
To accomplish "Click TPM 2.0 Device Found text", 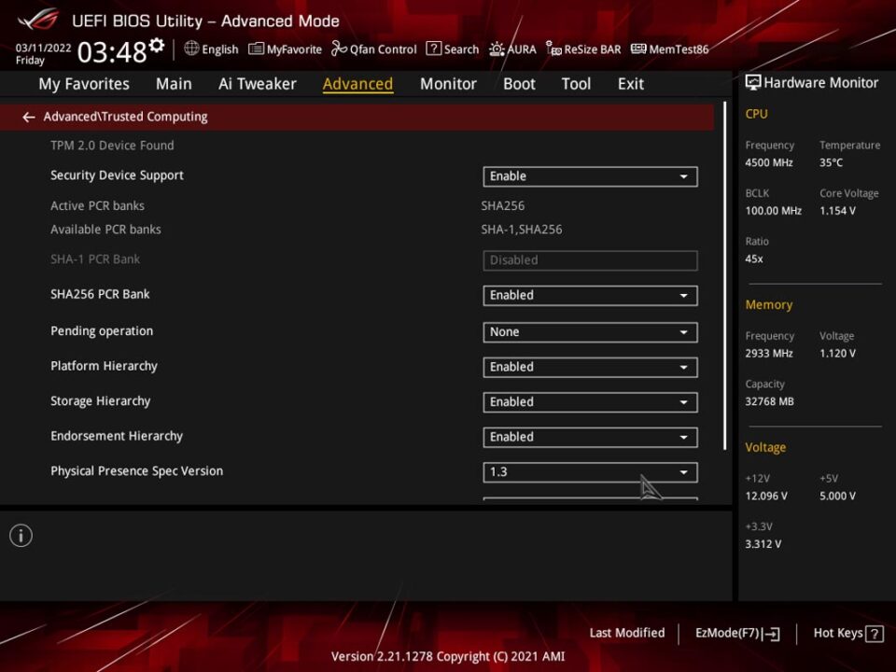I will (x=112, y=146).
